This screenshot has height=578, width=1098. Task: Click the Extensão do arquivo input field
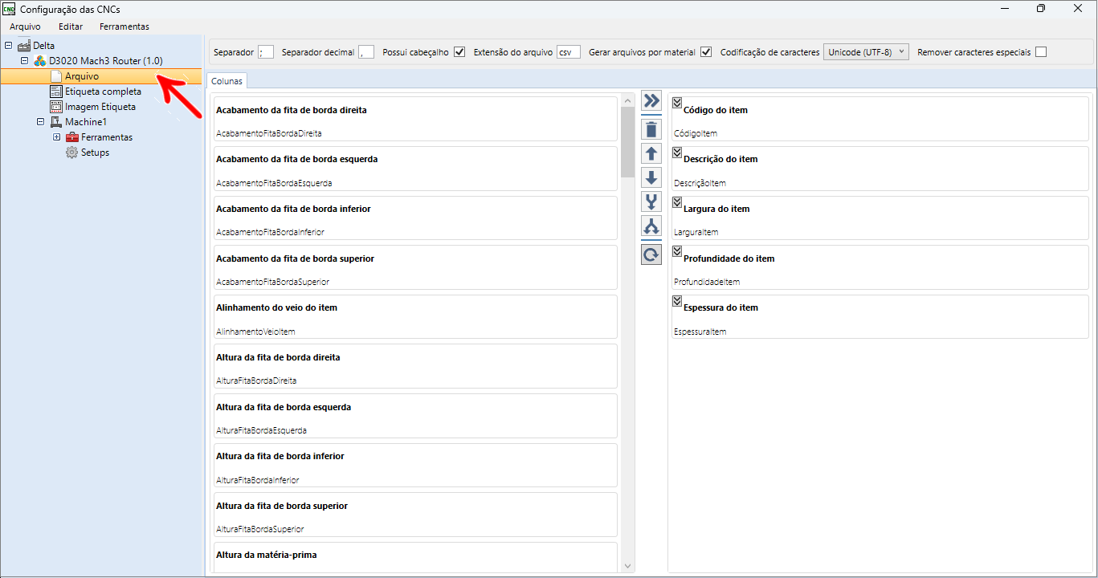tap(569, 52)
